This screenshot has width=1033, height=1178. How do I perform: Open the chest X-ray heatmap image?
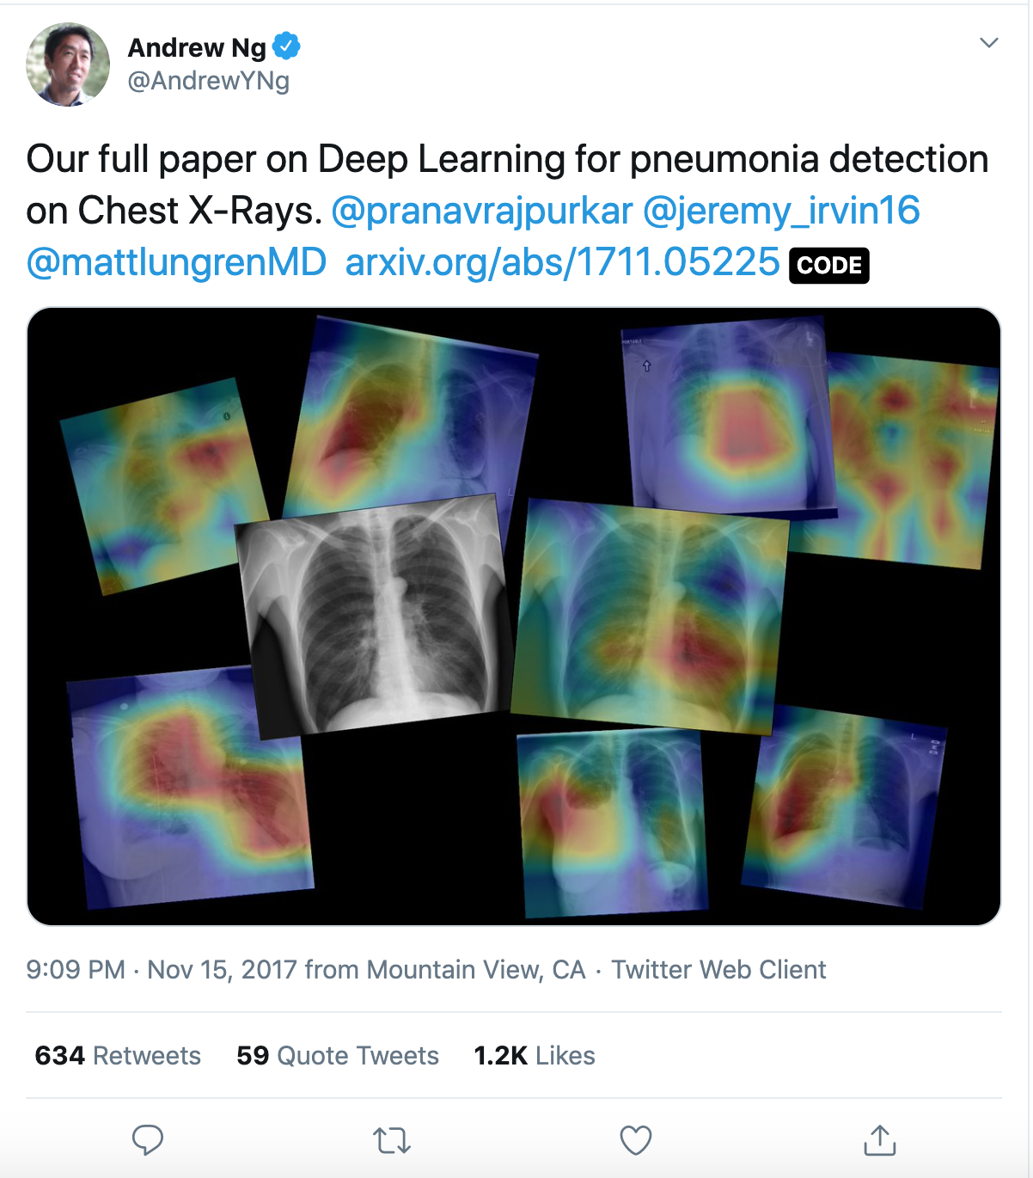point(514,617)
